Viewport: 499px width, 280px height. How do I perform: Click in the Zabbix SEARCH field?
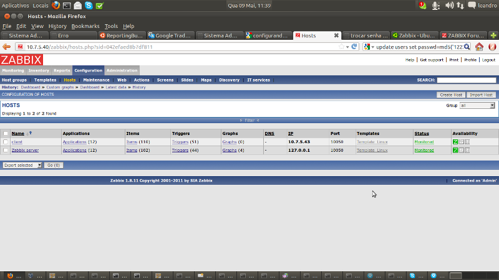tap(466, 80)
